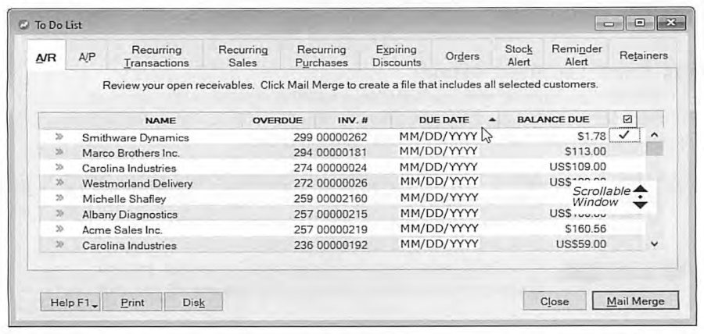Screen dimensions: 704x334
Task: Click invoice number 00000026
Action: [x=342, y=183]
